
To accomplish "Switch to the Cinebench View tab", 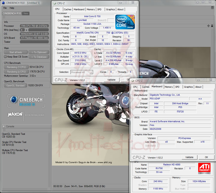I will 26,13.
